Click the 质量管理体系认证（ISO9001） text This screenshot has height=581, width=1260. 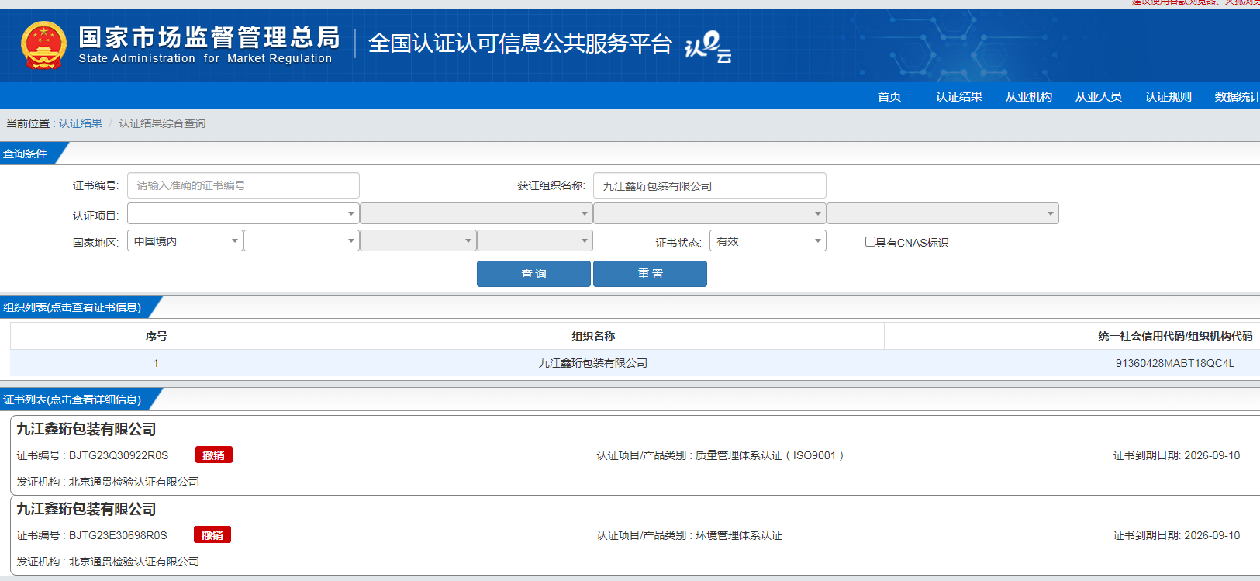coord(769,455)
